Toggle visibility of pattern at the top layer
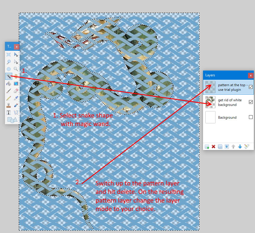 (251, 87)
